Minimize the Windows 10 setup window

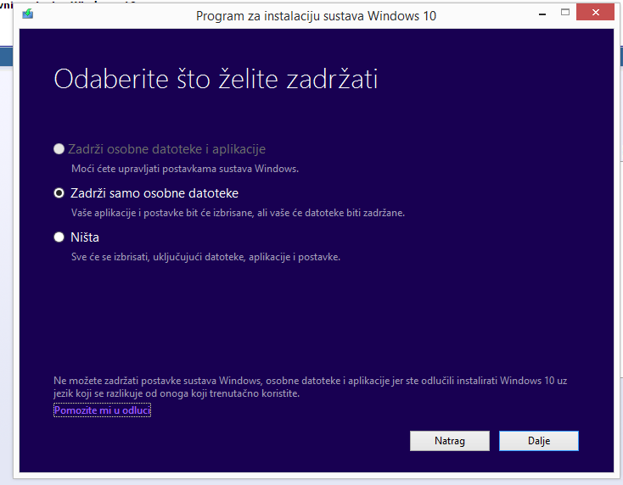(x=542, y=14)
